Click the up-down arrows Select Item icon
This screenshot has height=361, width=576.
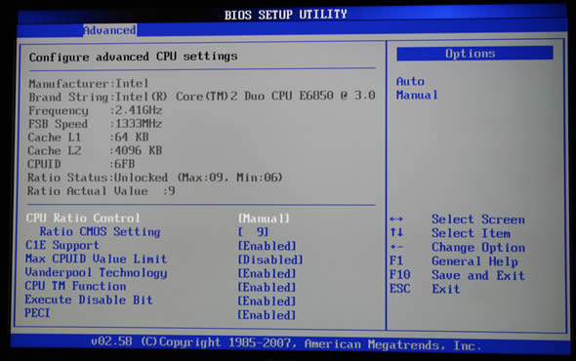(x=396, y=233)
